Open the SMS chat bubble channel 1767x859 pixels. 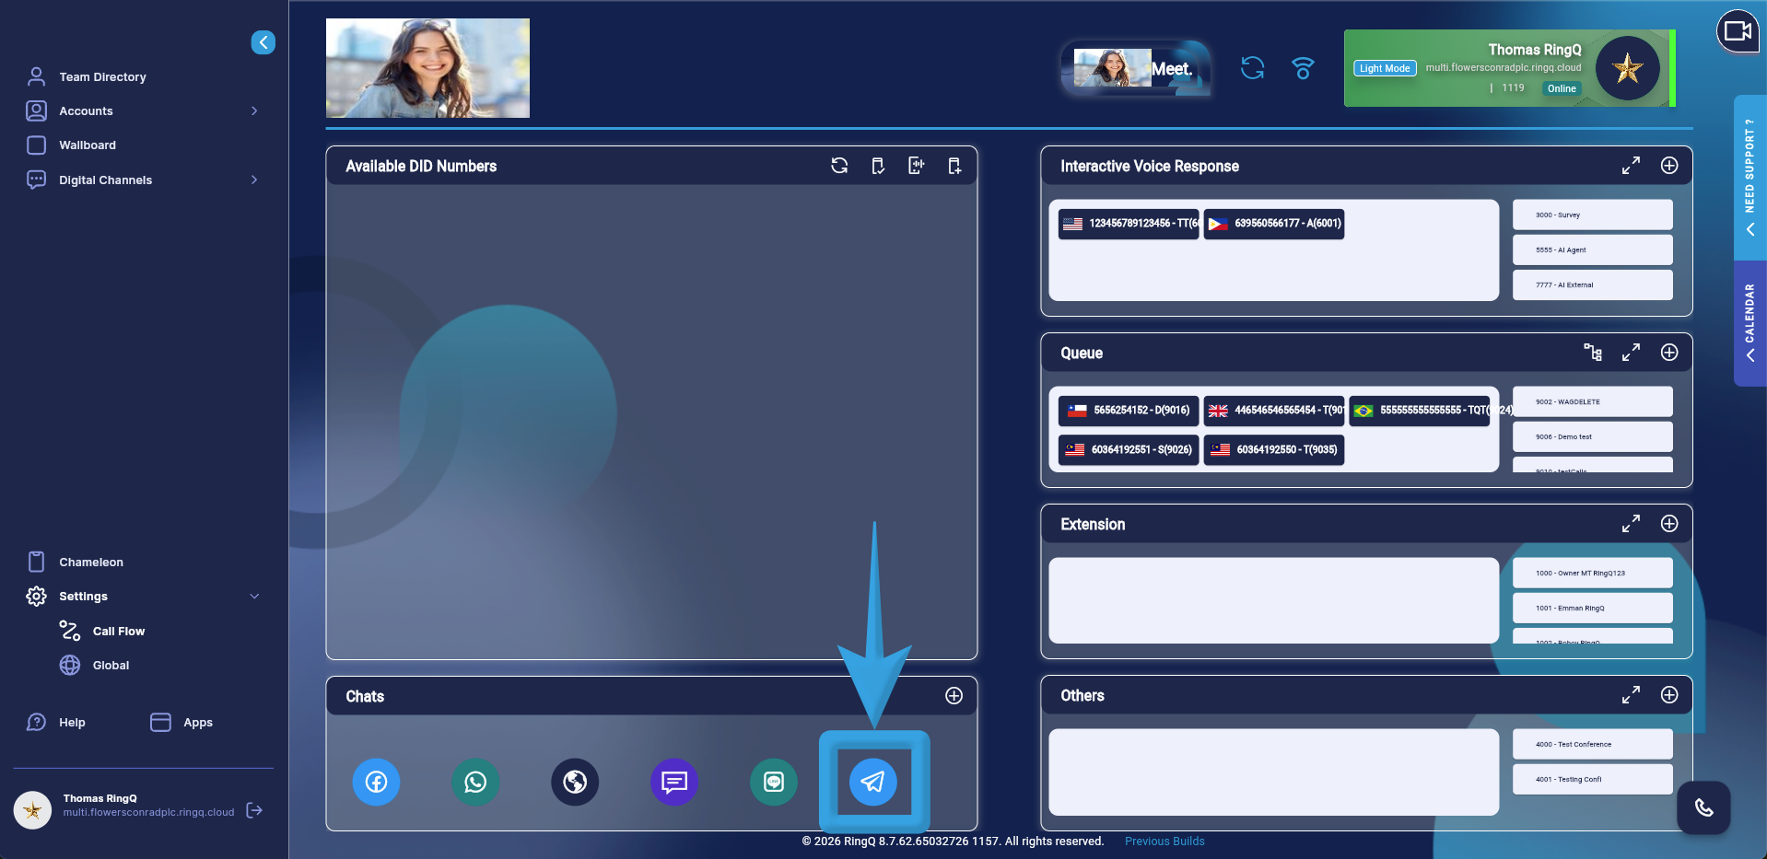[674, 782]
